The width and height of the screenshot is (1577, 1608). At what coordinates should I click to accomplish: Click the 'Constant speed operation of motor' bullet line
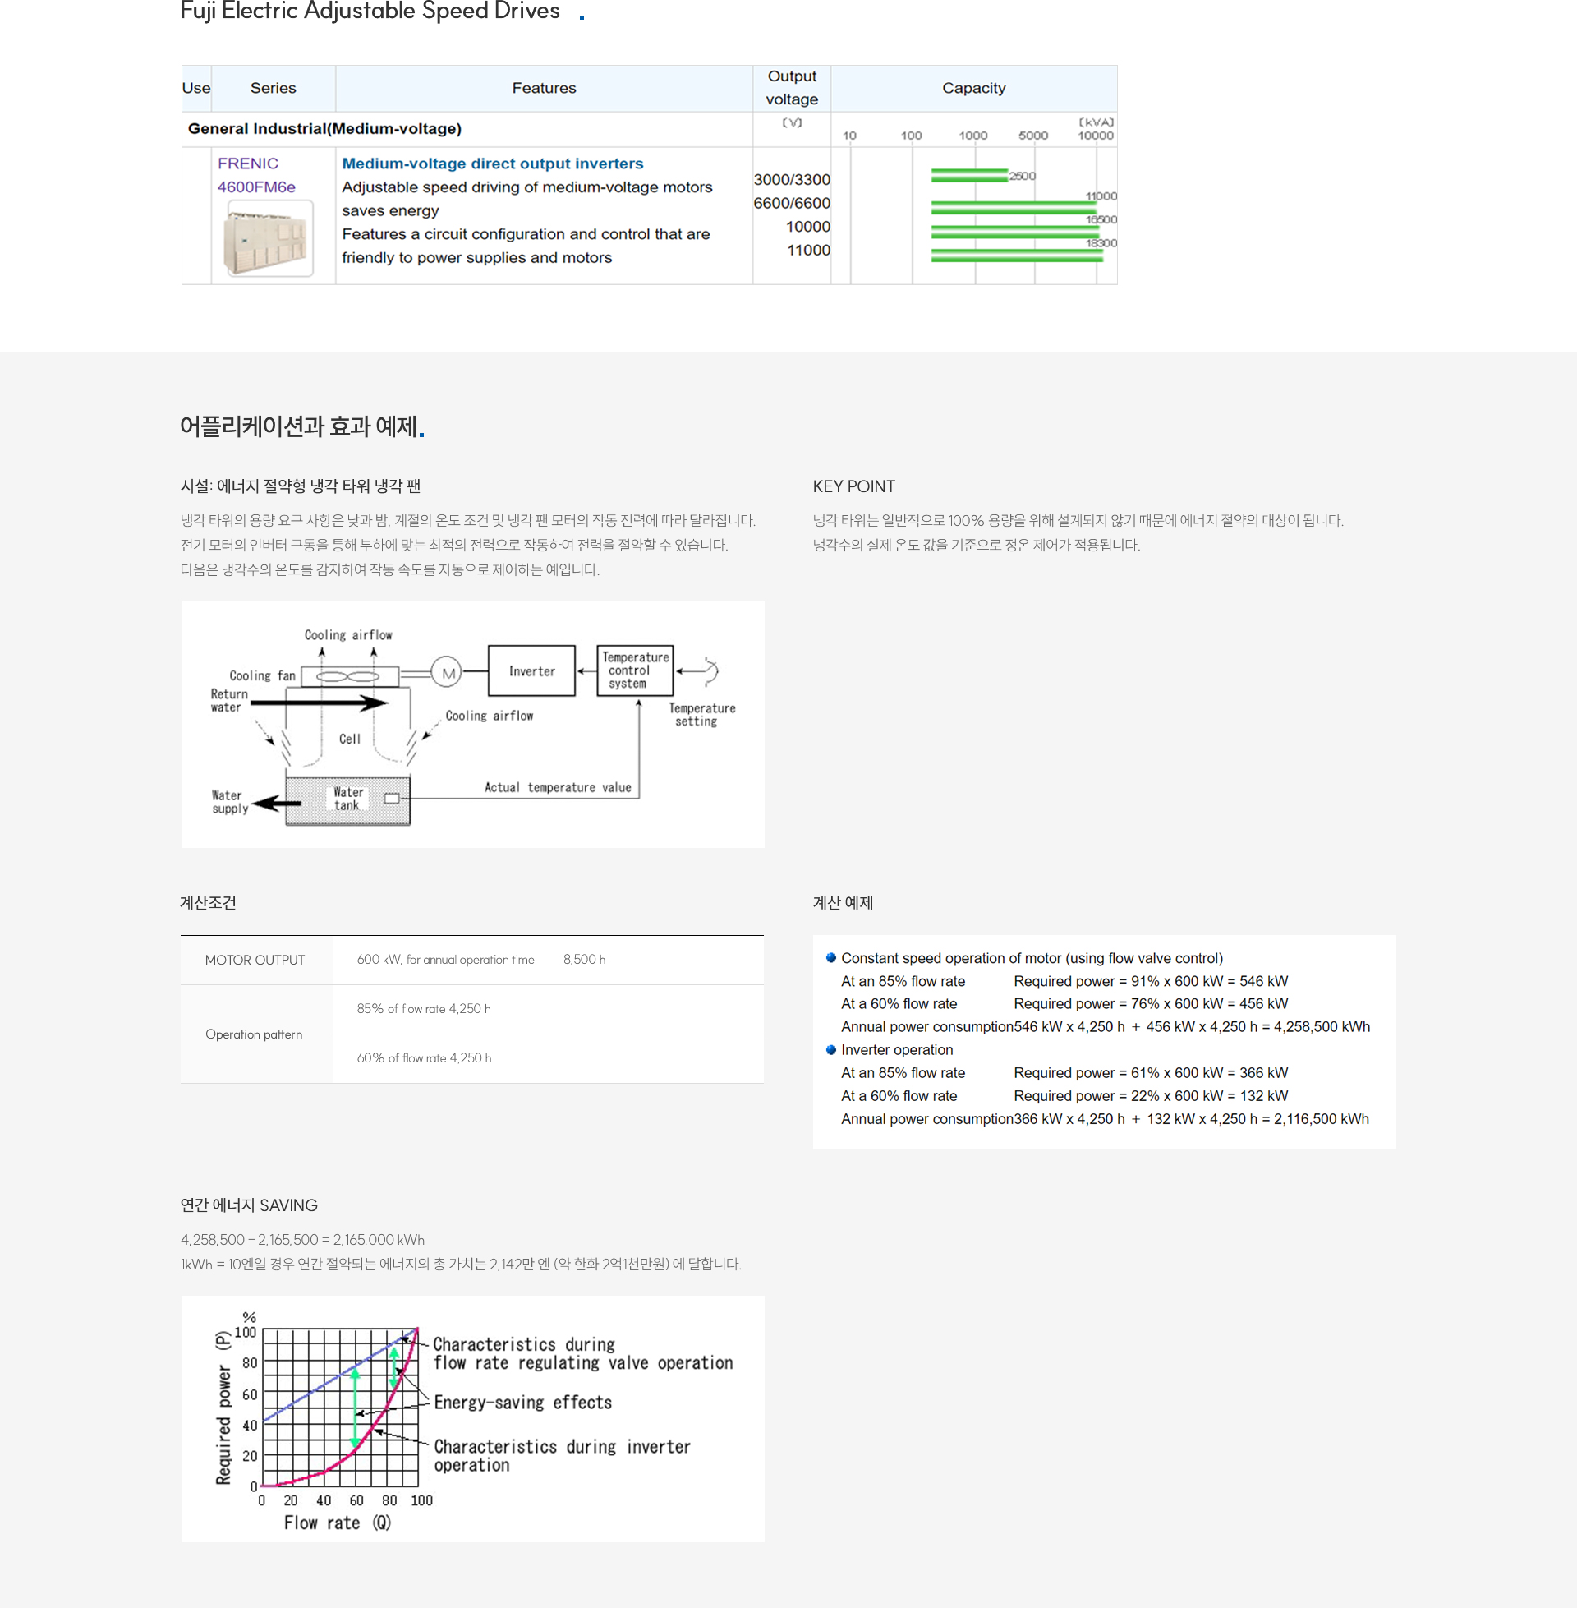pos(1031,958)
